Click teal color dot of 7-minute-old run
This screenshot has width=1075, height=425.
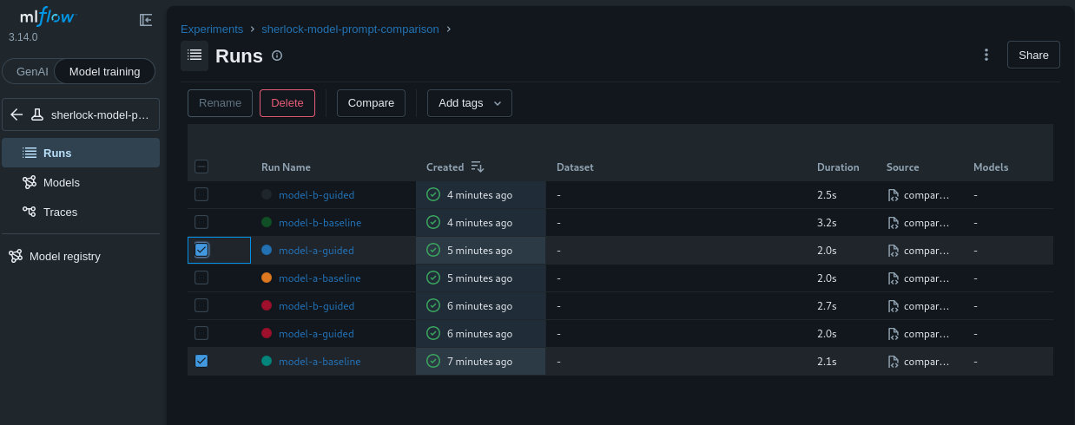pos(267,361)
